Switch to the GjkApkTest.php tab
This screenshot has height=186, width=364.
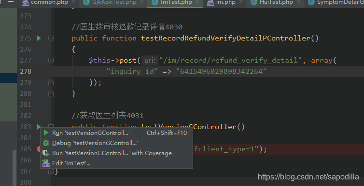pos(114,2)
